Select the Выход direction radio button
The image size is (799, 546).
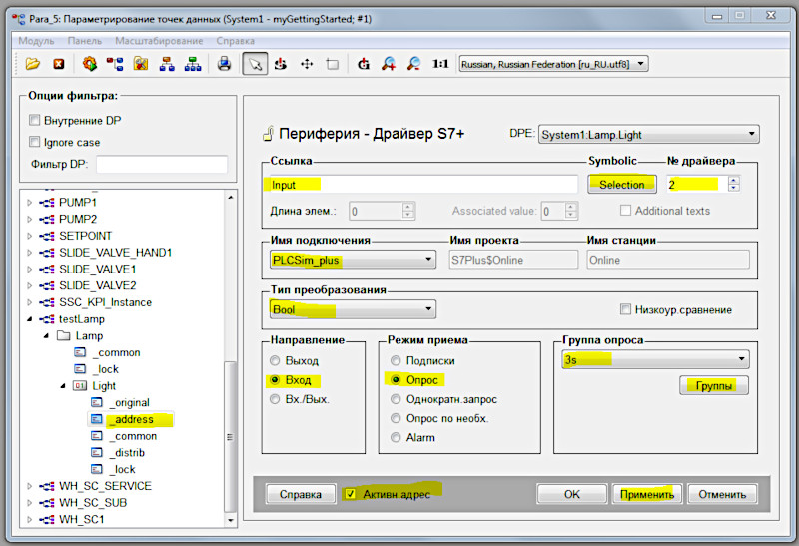(275, 360)
